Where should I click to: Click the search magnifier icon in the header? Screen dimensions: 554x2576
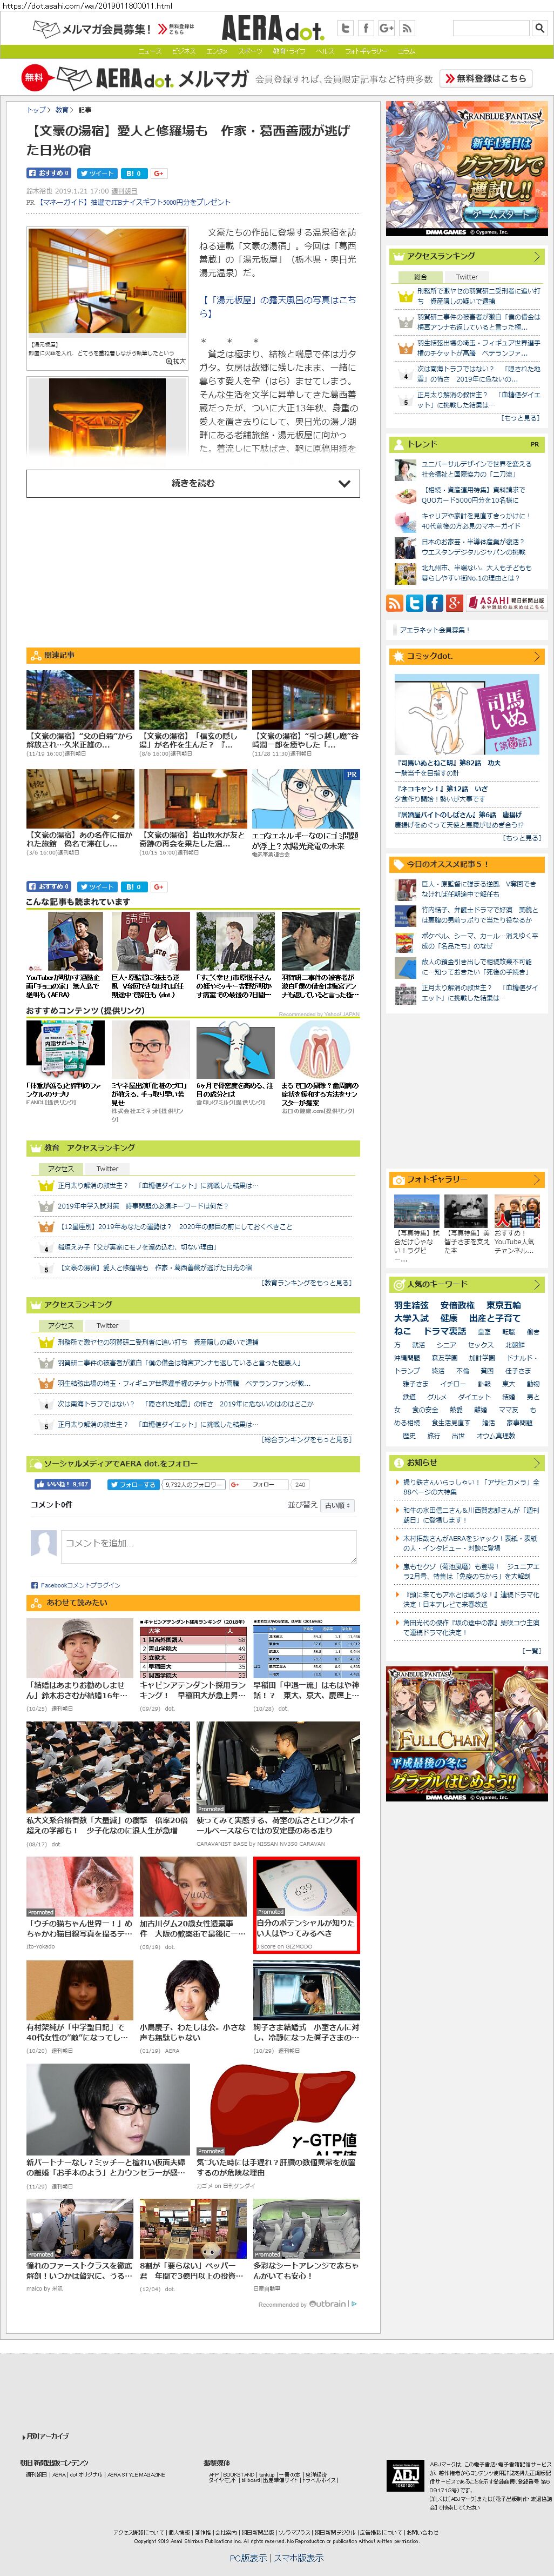(539, 28)
